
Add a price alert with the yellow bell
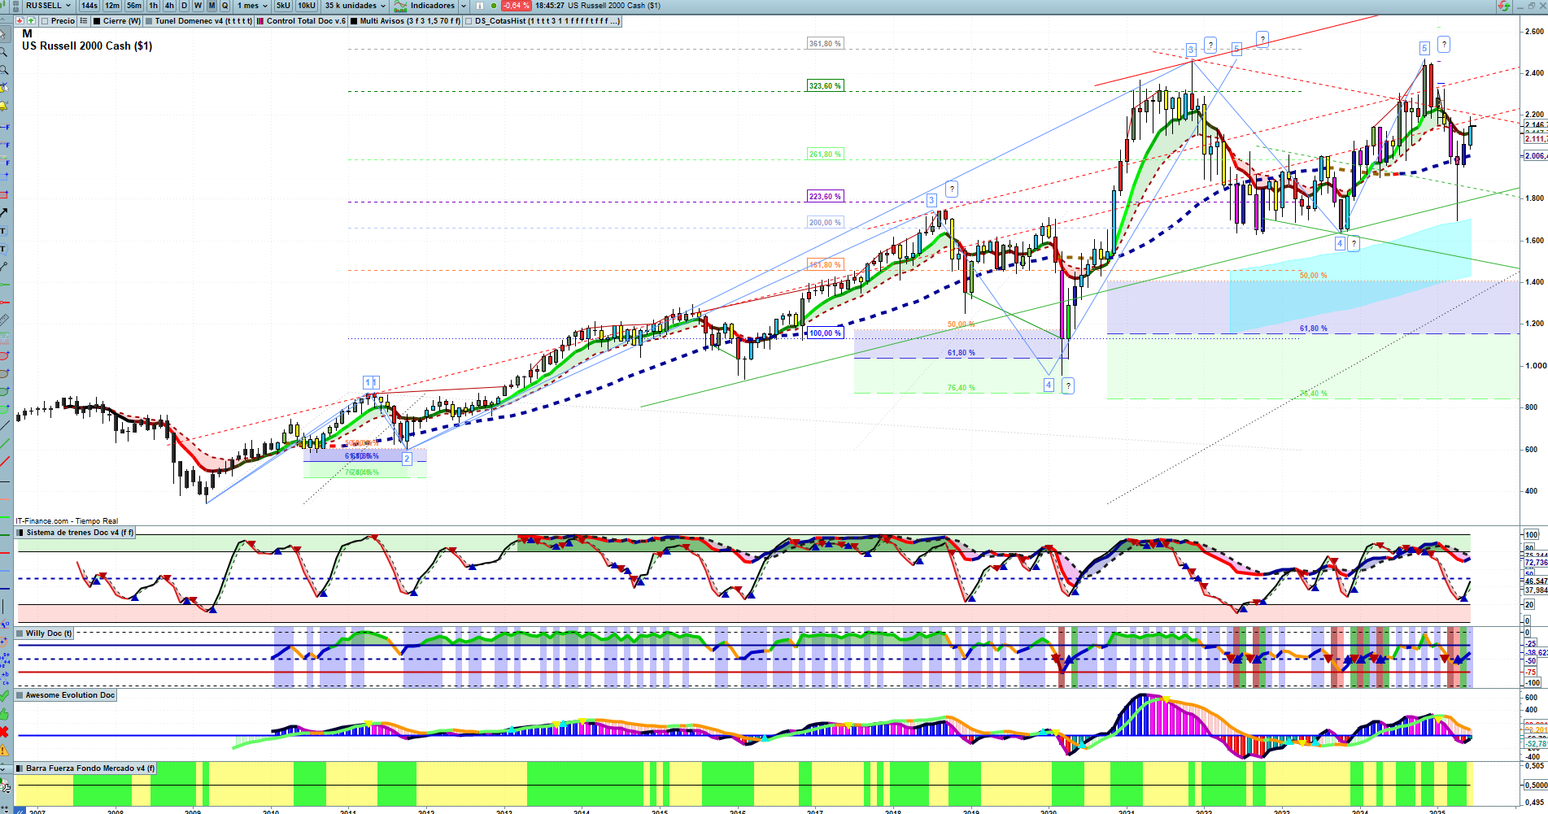click(4, 107)
